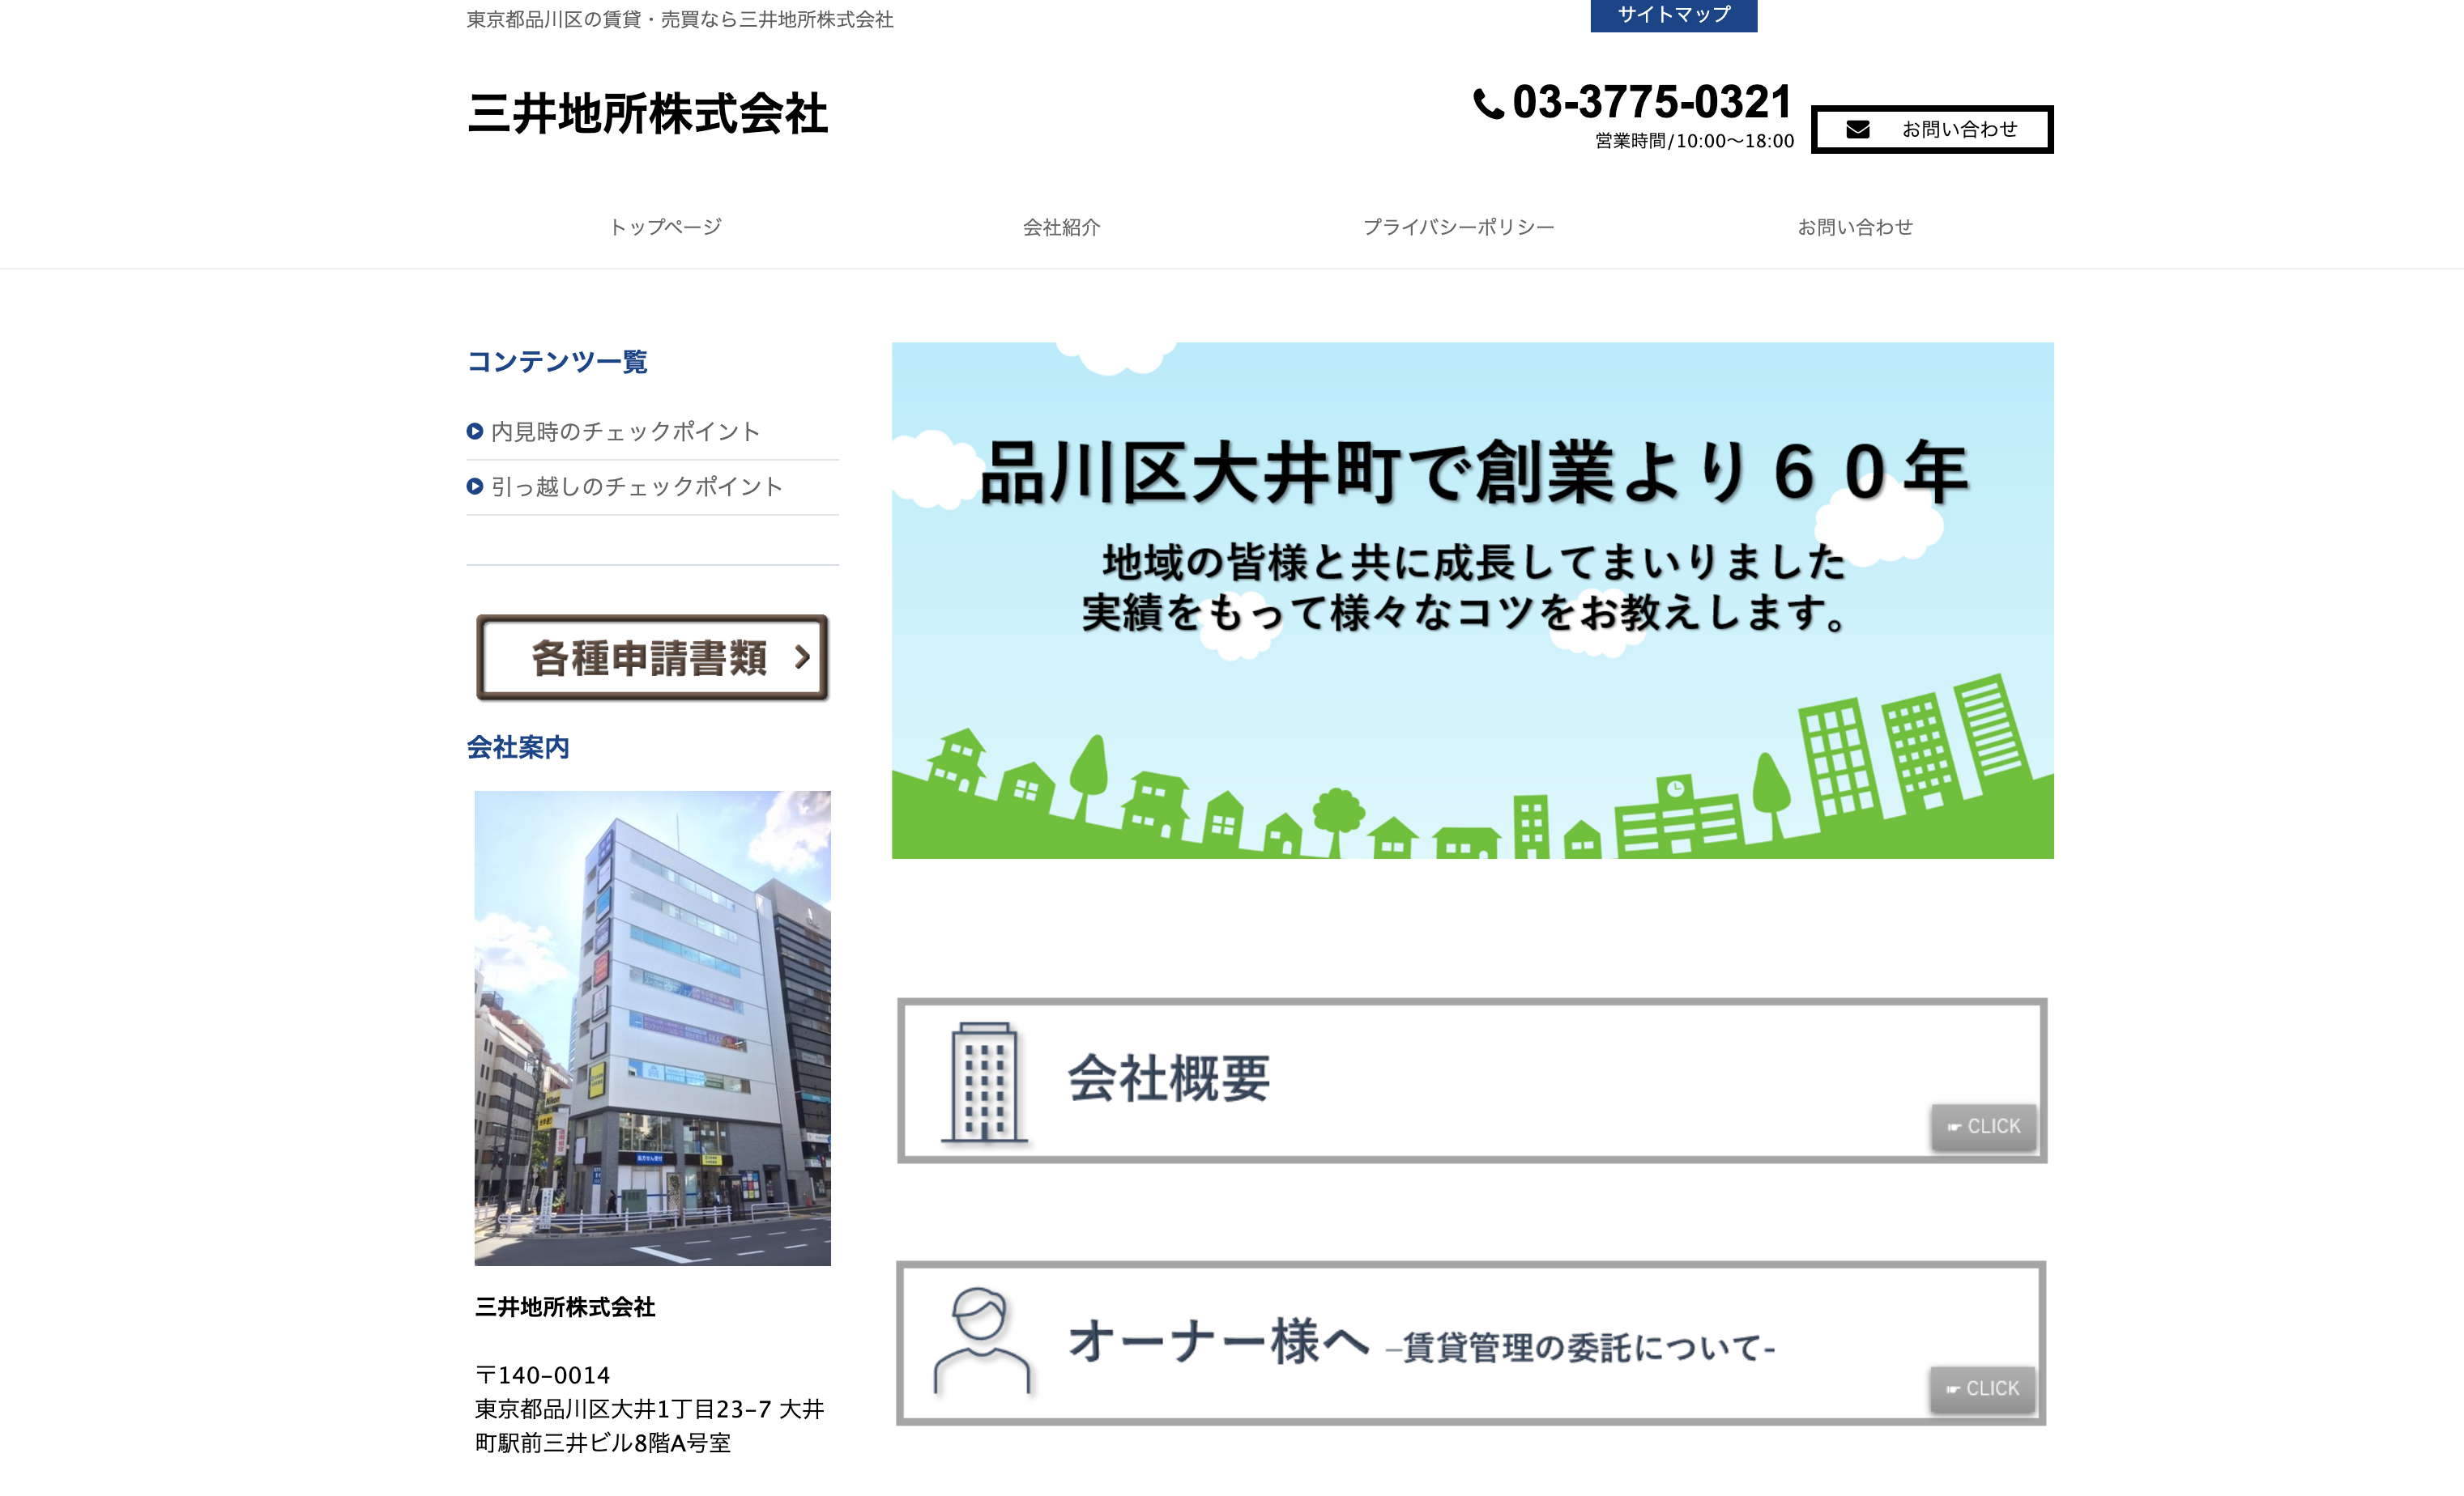
Task: Click the 〒140-0014 postal code text
Action: 542,1375
